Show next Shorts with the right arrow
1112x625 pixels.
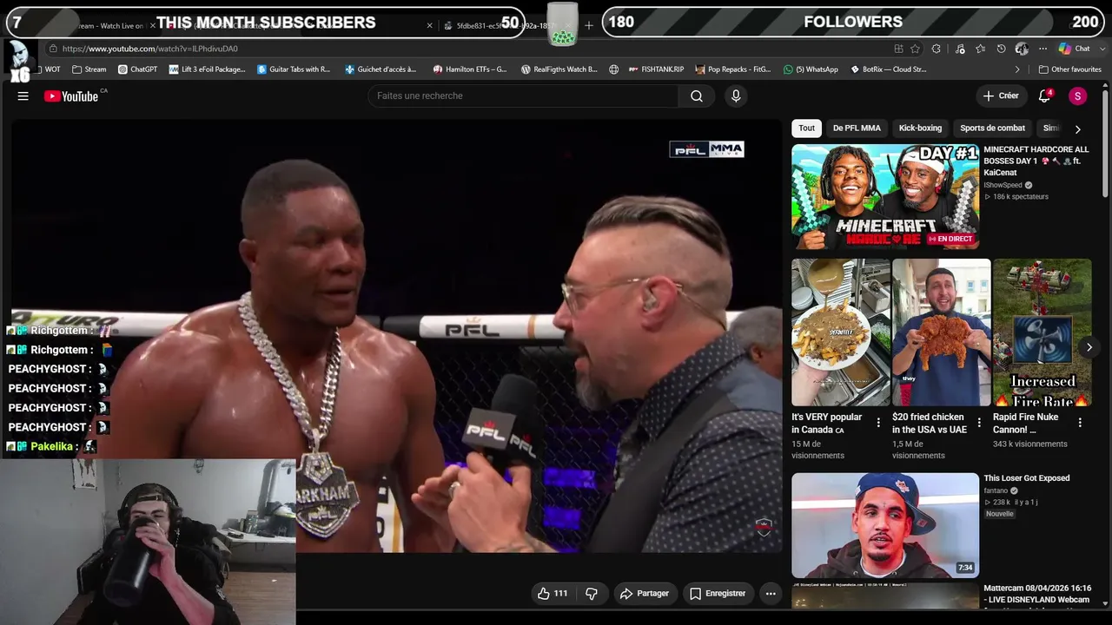[x=1089, y=347]
